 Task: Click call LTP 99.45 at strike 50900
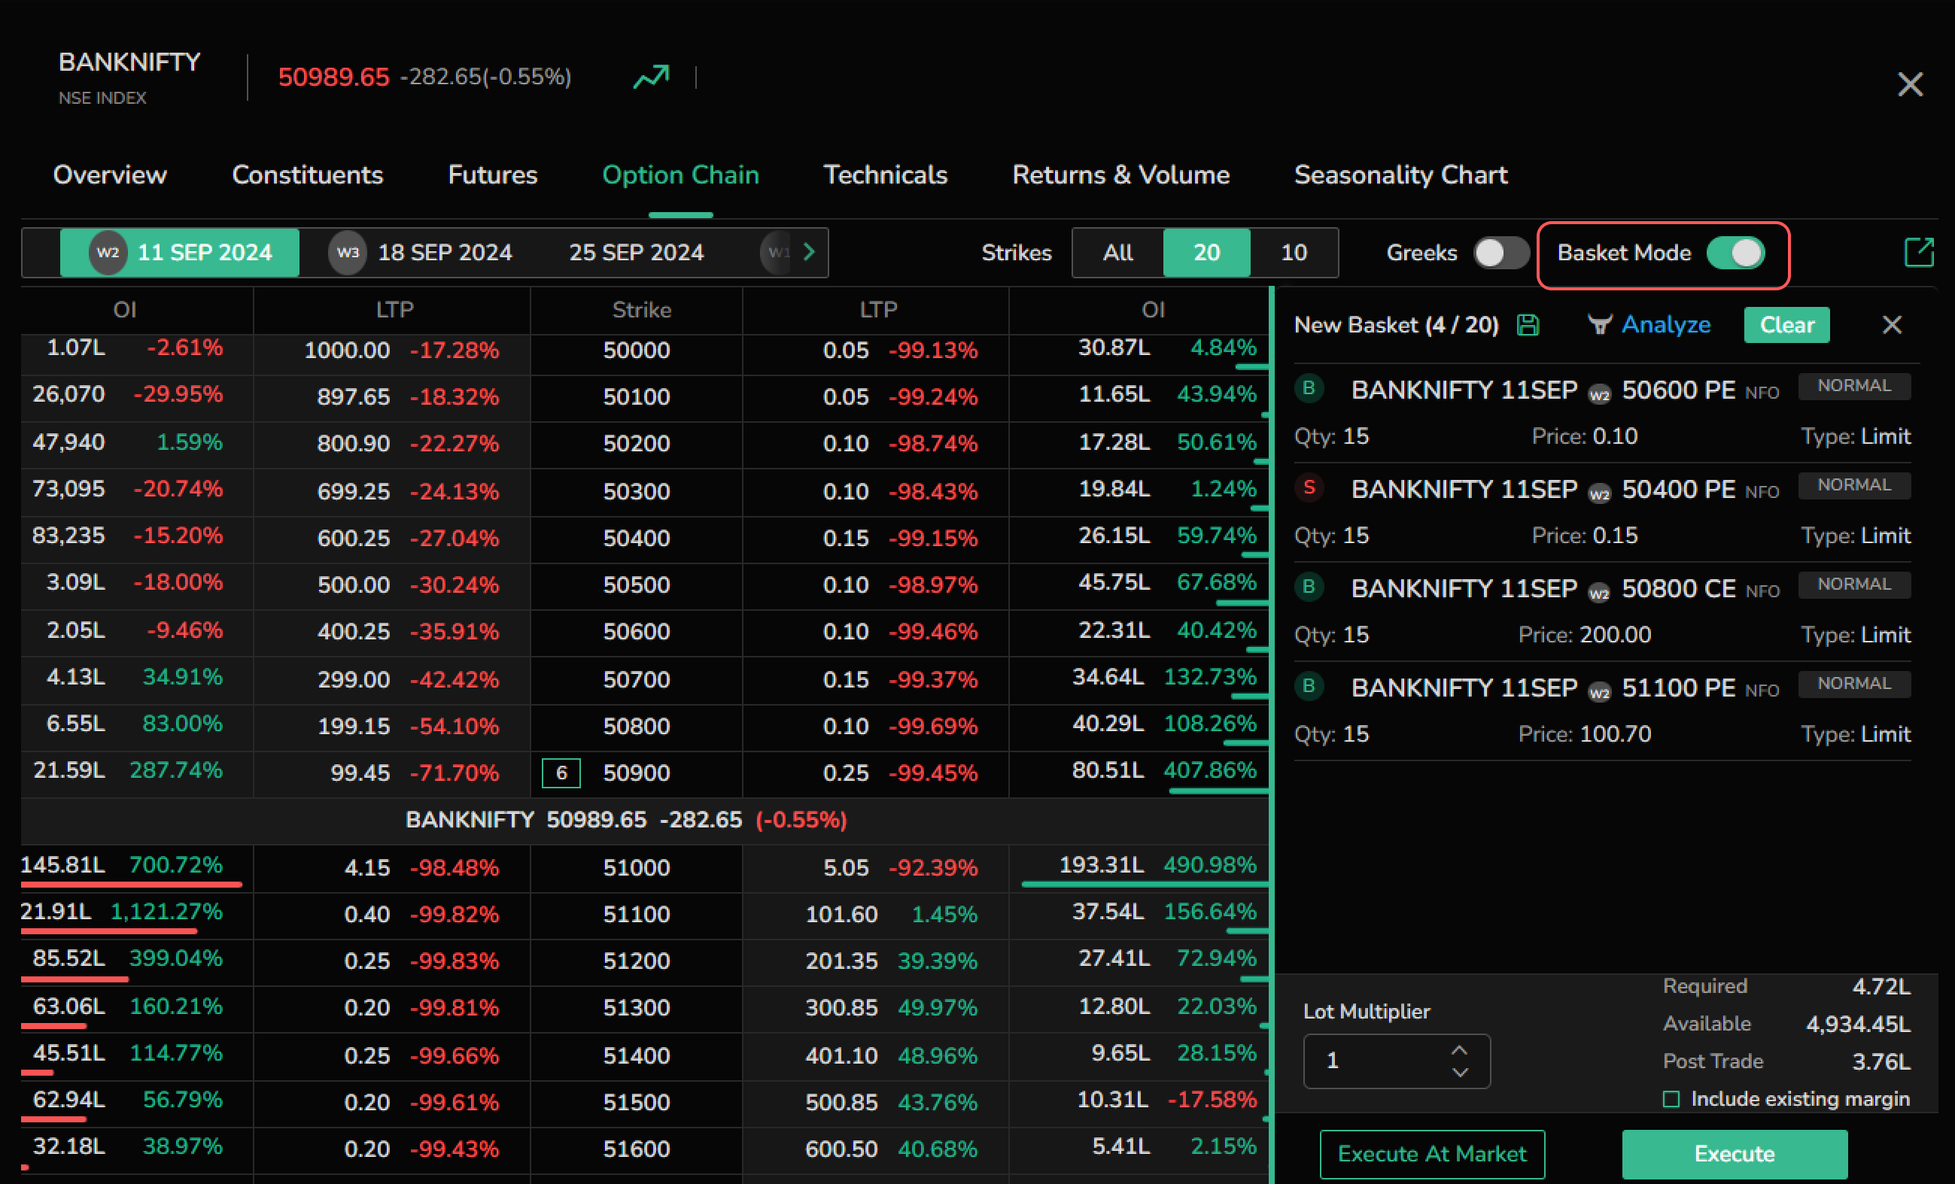(360, 773)
